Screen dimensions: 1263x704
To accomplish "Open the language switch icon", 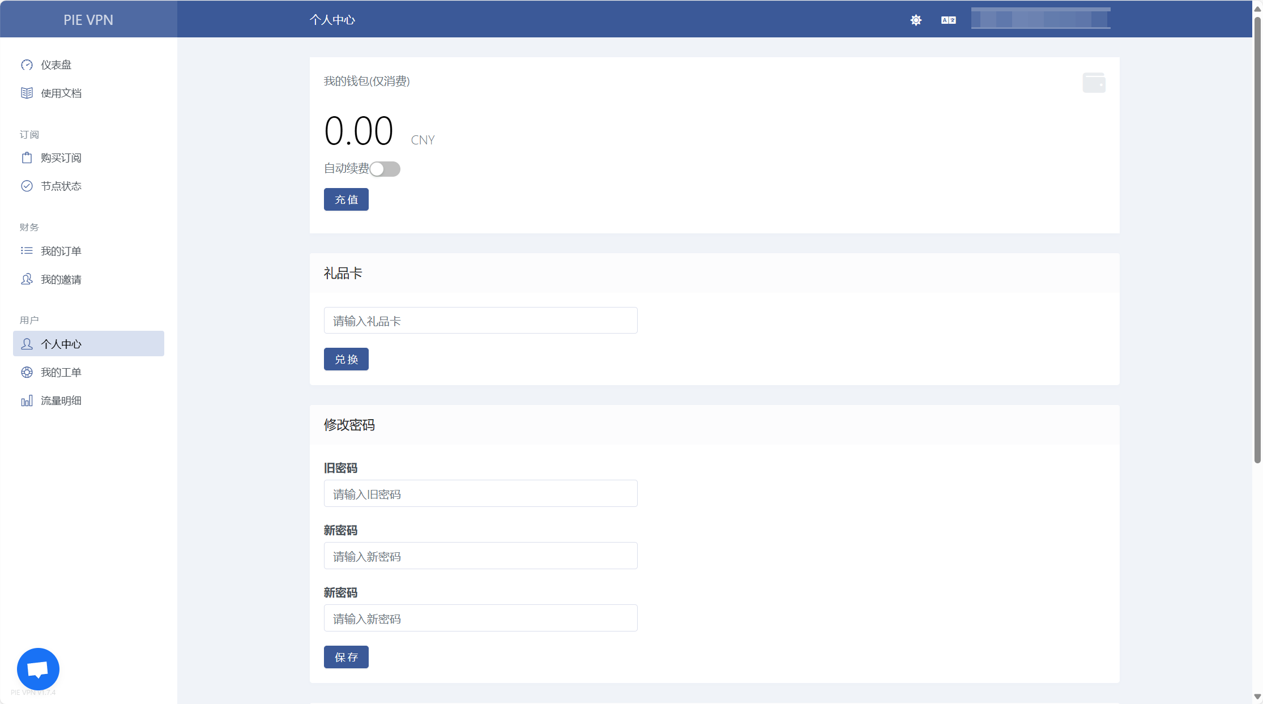I will coord(948,20).
